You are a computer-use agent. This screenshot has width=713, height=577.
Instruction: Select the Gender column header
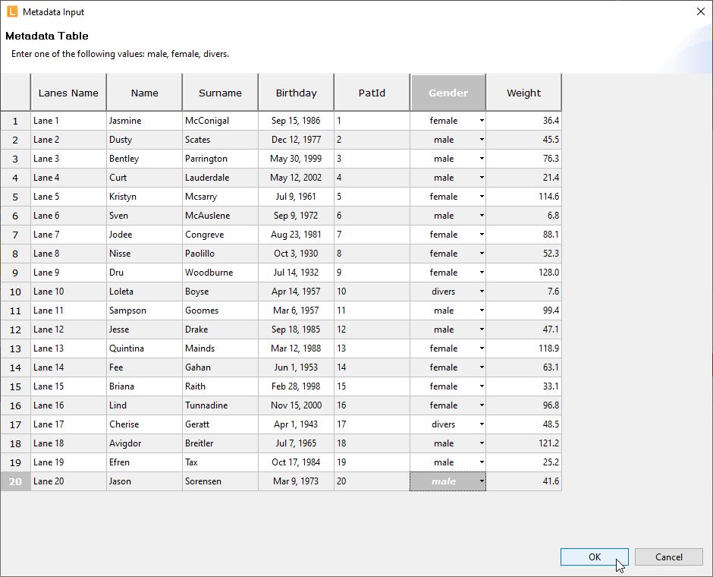point(448,93)
